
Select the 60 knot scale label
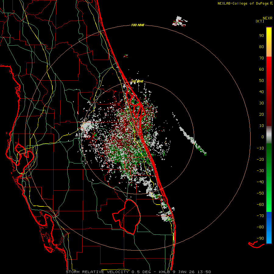(262, 69)
